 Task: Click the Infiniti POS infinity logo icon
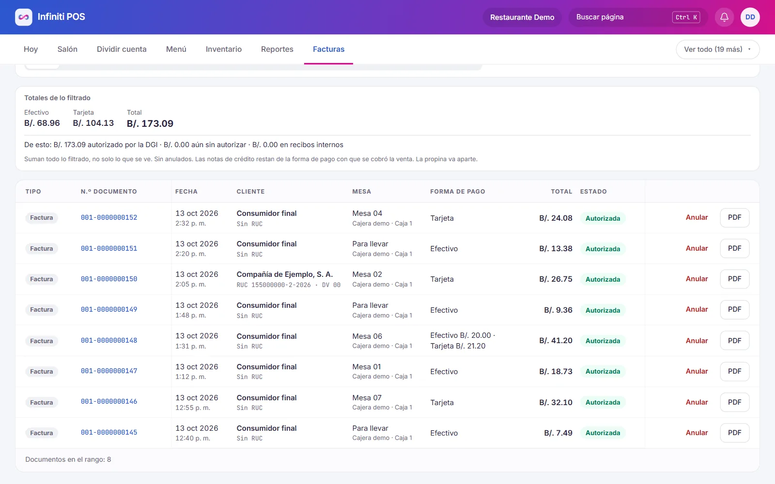point(24,17)
